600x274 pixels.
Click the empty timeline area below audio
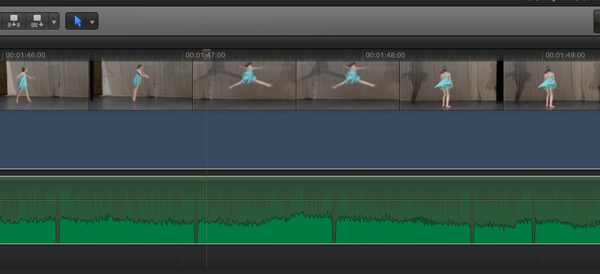298,257
